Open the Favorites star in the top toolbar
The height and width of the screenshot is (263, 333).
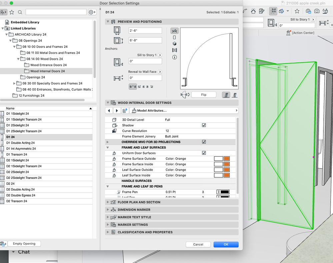297,11
